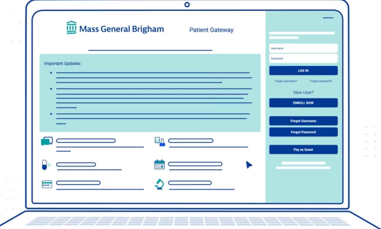This screenshot has height=229, width=381.
Task: Select the medications pill icon
Action: pos(46,165)
